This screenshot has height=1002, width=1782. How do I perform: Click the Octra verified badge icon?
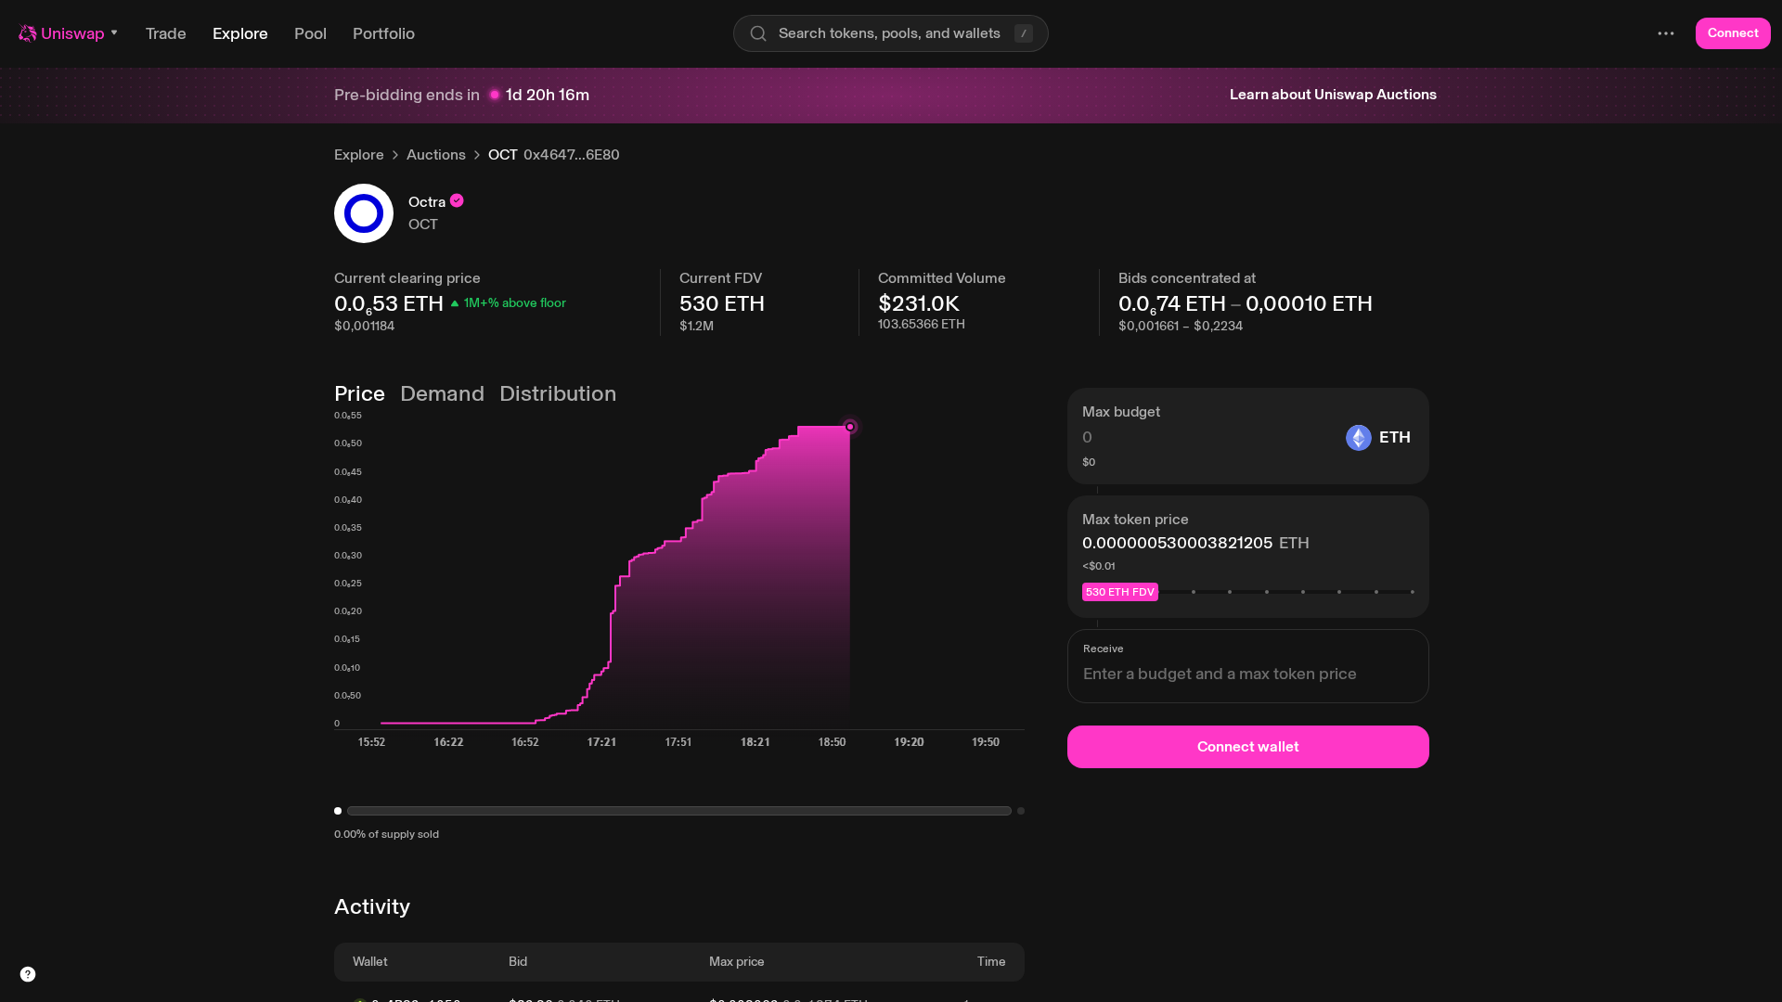(457, 200)
